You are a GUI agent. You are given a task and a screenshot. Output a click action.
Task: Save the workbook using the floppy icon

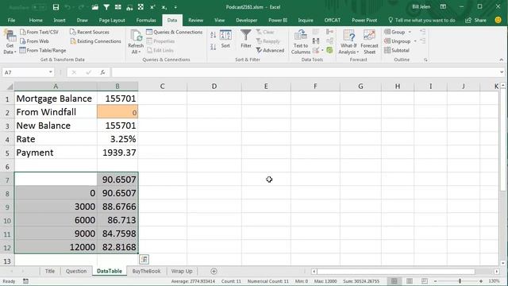(x=56, y=7)
